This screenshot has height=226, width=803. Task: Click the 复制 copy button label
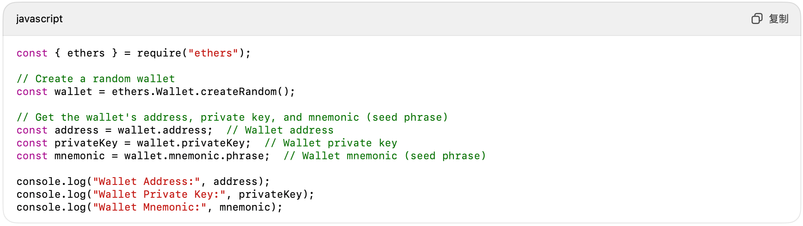(x=778, y=19)
